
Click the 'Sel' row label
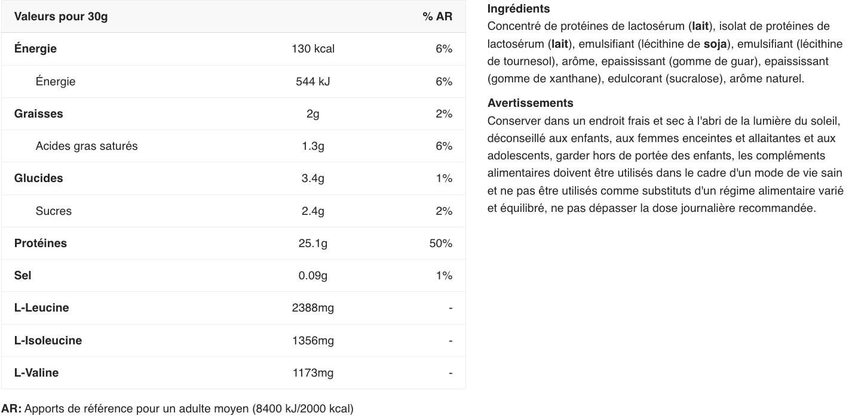(23, 276)
